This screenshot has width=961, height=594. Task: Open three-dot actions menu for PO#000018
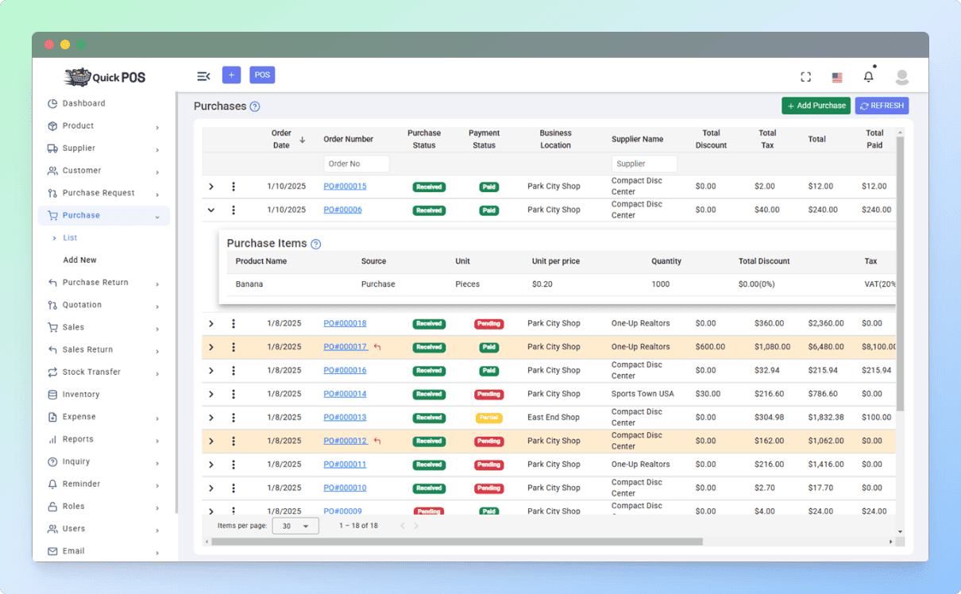coord(233,323)
